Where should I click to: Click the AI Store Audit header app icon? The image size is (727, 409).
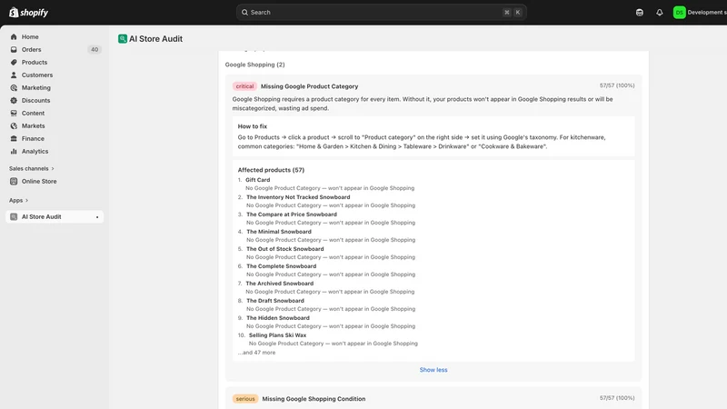123,39
